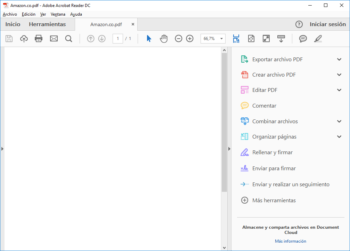Go to next page arrow
350x251 pixels.
coord(102,39)
